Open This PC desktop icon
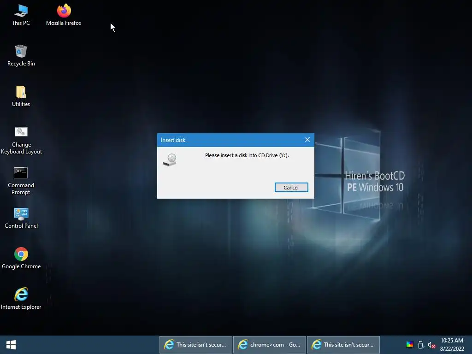The height and width of the screenshot is (354, 472). [x=21, y=15]
